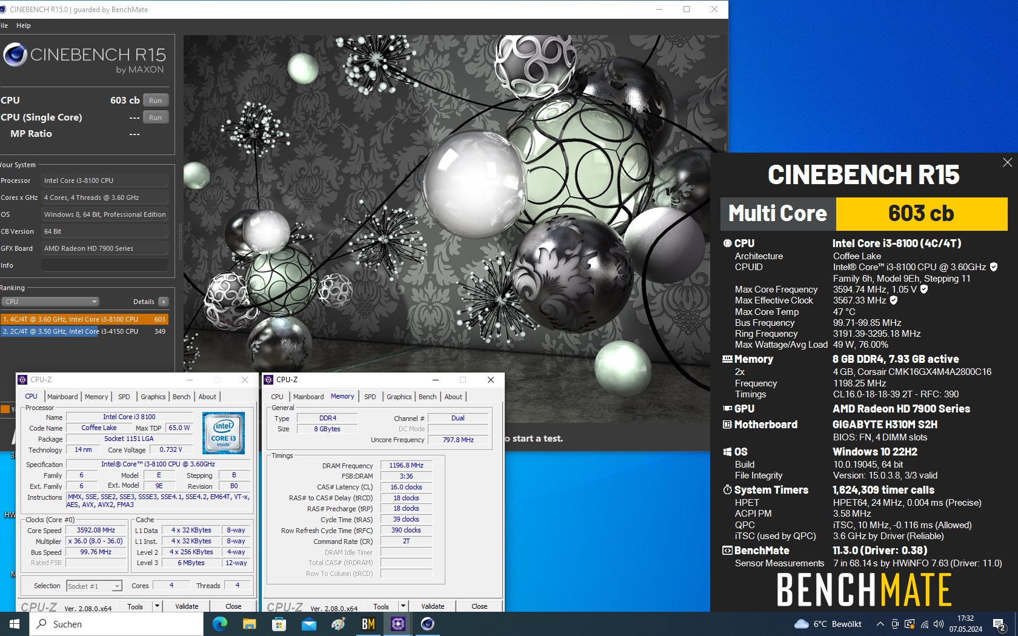Click Cinebench logo sphere icon
Image resolution: width=1018 pixels, height=636 pixels.
click(15, 55)
